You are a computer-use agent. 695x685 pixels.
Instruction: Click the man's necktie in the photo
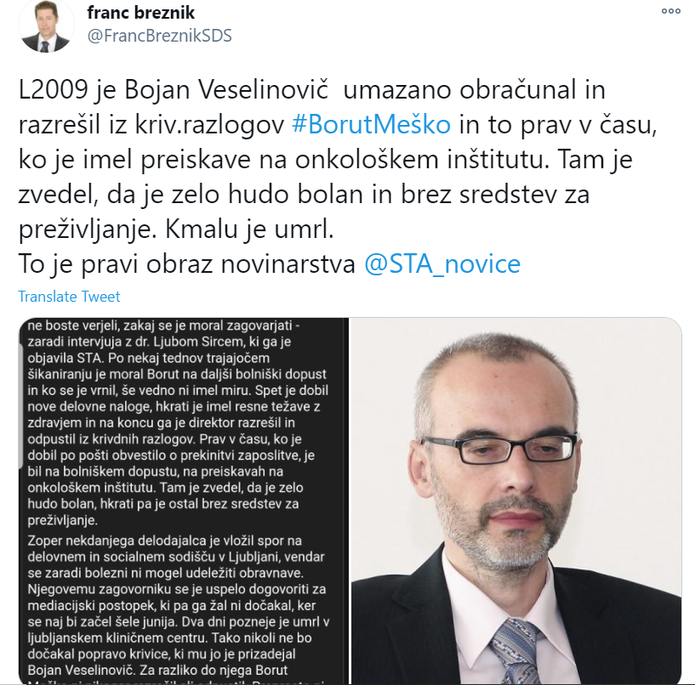point(517,651)
